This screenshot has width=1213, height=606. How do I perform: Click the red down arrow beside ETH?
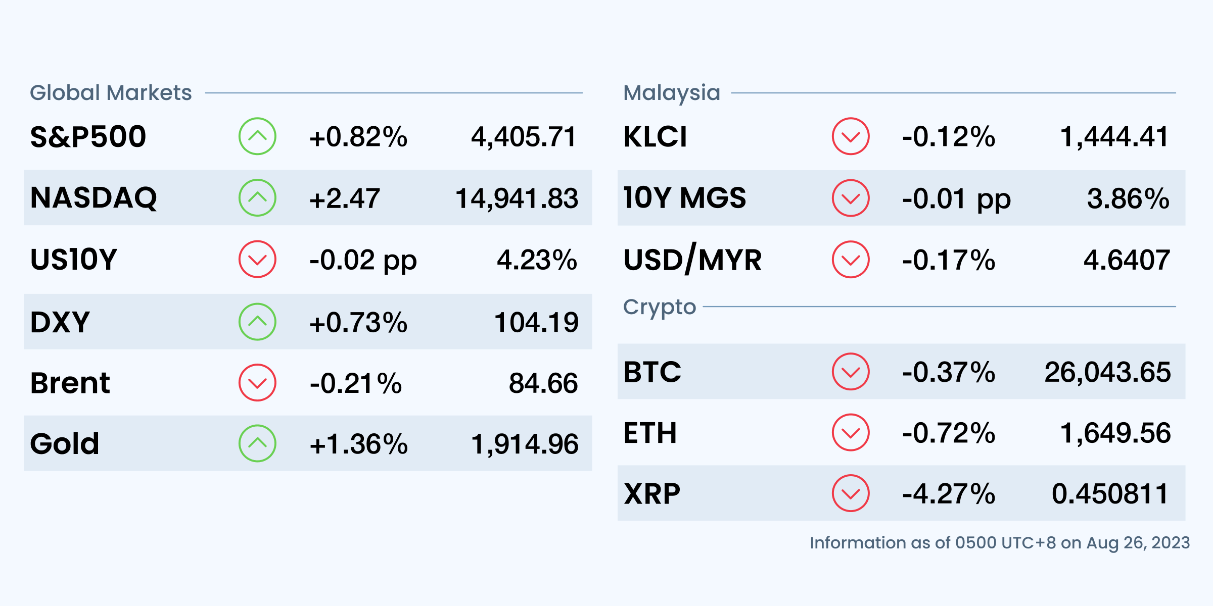(x=851, y=432)
